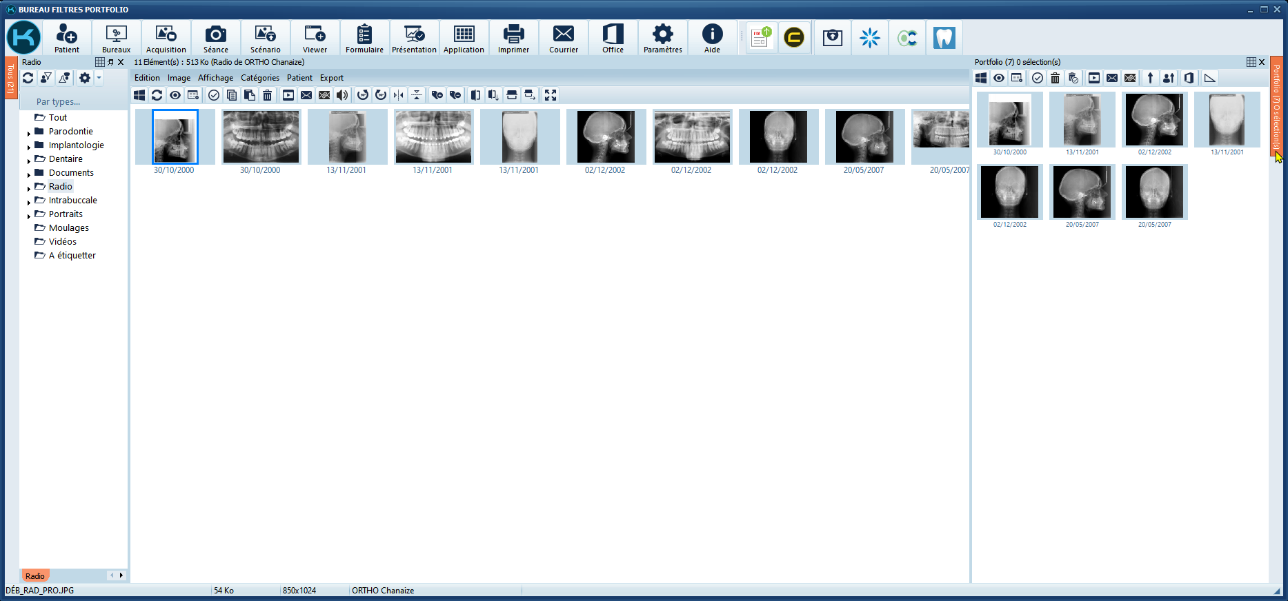Select the Vidéos category
Viewport: 1288px width, 601px height.
coord(62,242)
